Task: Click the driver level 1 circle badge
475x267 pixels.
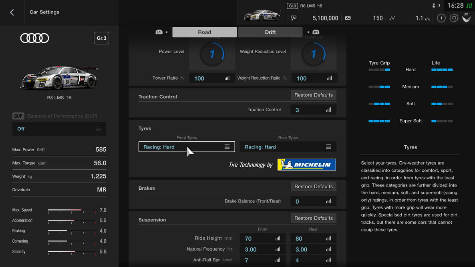Action: (441, 18)
